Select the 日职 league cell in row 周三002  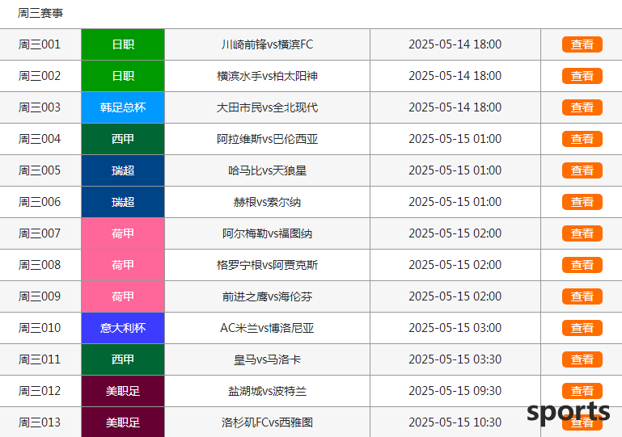(x=123, y=76)
